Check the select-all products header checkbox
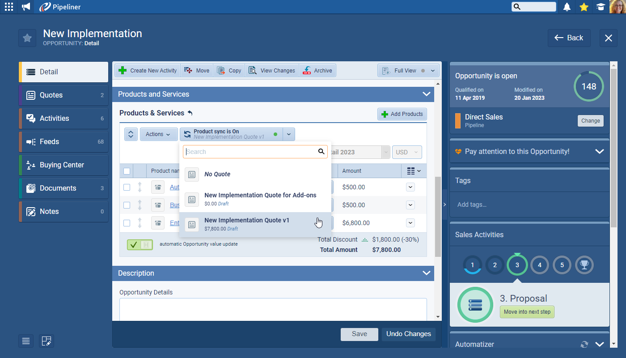 127,171
